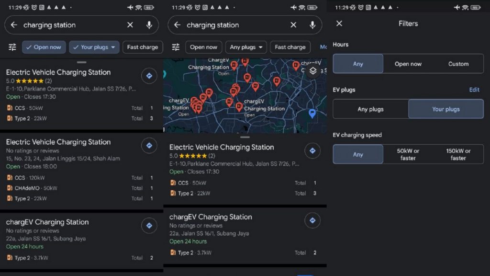Enable Fast charge chip on middle screen
The image size is (490, 276).
coord(290,47)
